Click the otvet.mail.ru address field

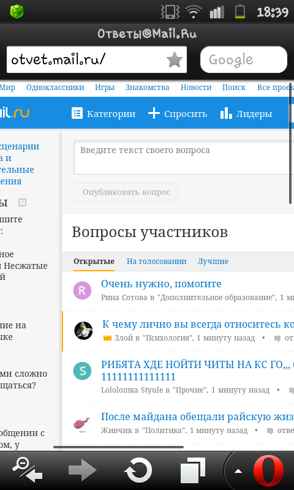click(x=97, y=59)
